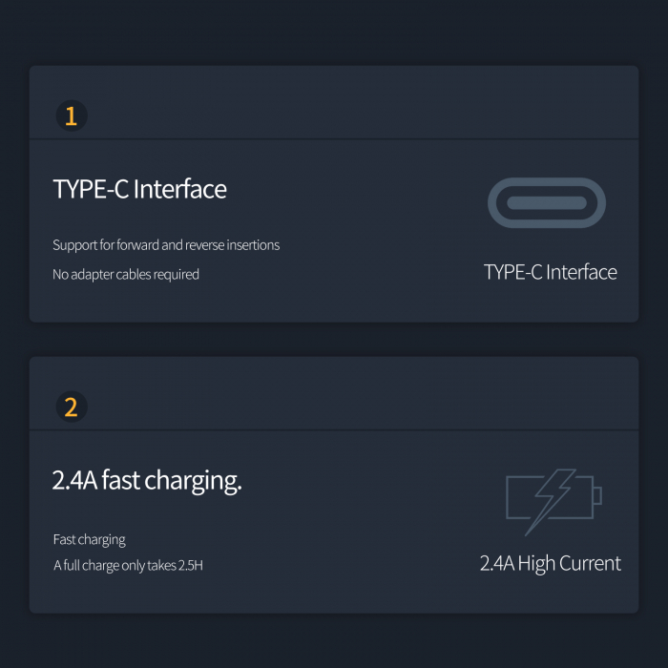Image resolution: width=668 pixels, height=668 pixels.
Task: Click the word 'charging.' in second heading
Action: [x=194, y=481]
